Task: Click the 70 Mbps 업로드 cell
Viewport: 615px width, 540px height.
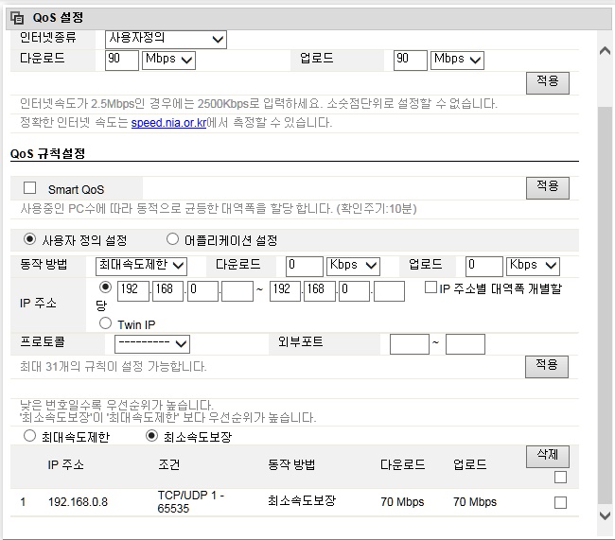Action: (475, 502)
